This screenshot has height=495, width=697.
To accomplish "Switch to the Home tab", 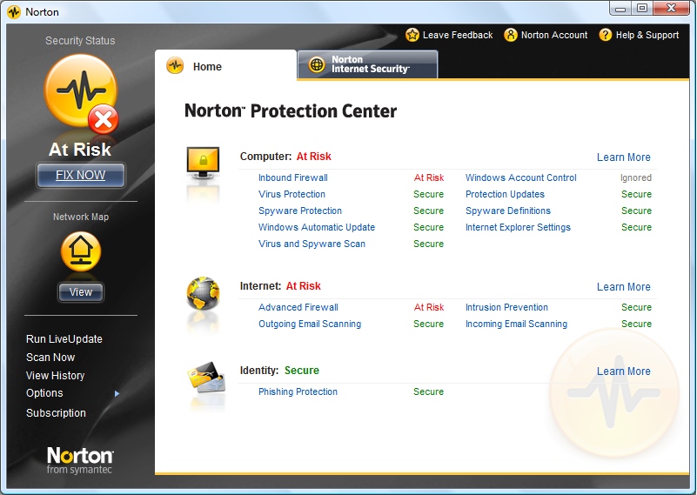I will tap(207, 67).
